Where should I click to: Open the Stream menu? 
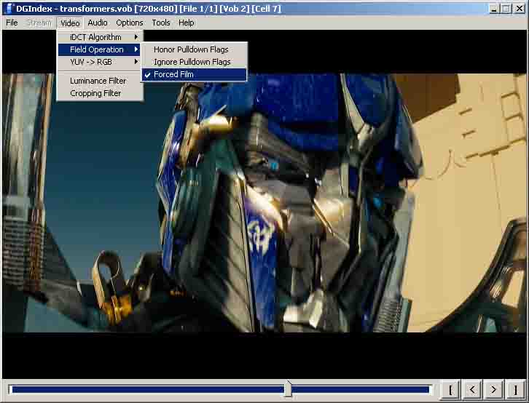pos(39,23)
